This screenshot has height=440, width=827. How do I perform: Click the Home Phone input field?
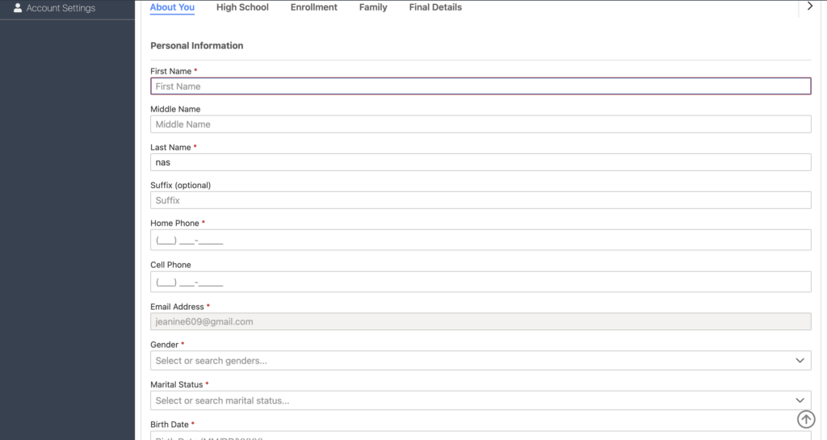pos(481,240)
